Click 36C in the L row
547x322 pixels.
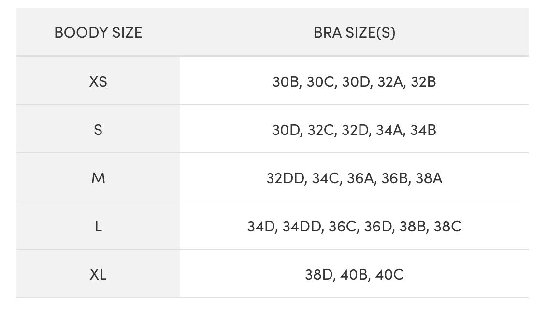point(343,227)
